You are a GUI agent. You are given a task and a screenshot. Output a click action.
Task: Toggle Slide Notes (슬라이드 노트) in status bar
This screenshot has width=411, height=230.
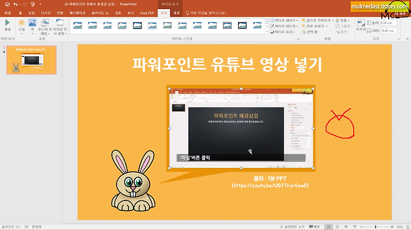[x=292, y=227]
